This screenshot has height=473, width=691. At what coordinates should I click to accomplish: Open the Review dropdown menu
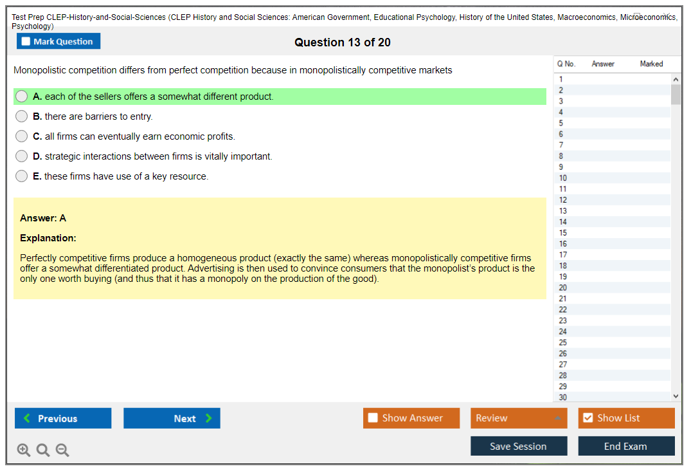[x=518, y=418]
